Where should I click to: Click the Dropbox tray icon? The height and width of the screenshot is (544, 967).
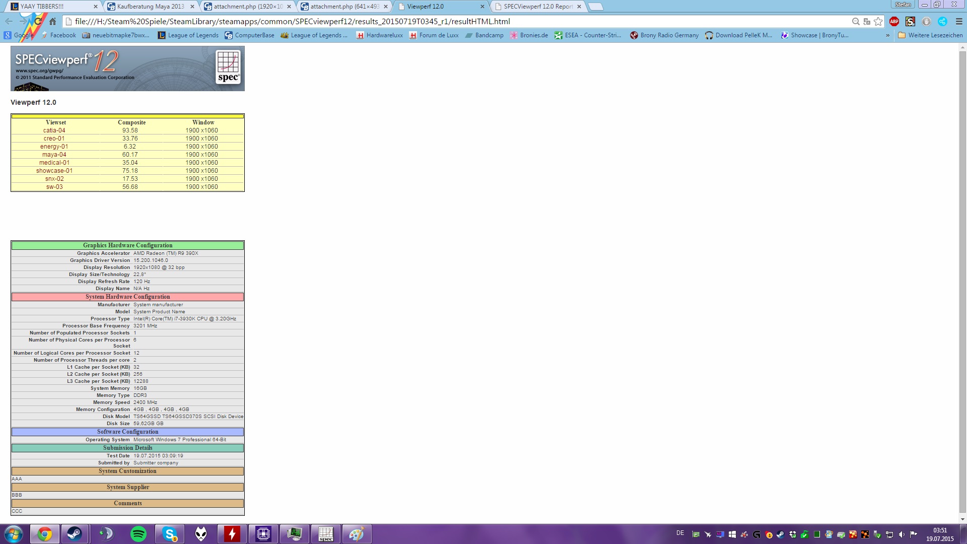click(x=793, y=534)
